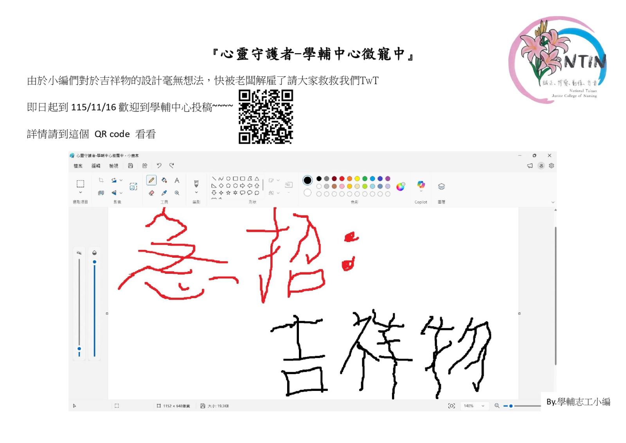Click the Redo arrow
Viewport: 626px width, 443px height.
(172, 166)
